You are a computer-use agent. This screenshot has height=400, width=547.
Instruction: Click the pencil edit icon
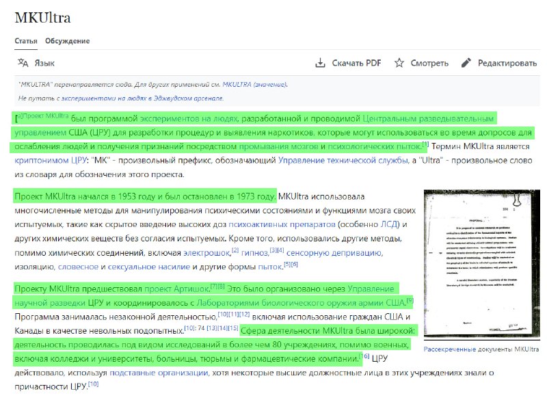[466, 63]
